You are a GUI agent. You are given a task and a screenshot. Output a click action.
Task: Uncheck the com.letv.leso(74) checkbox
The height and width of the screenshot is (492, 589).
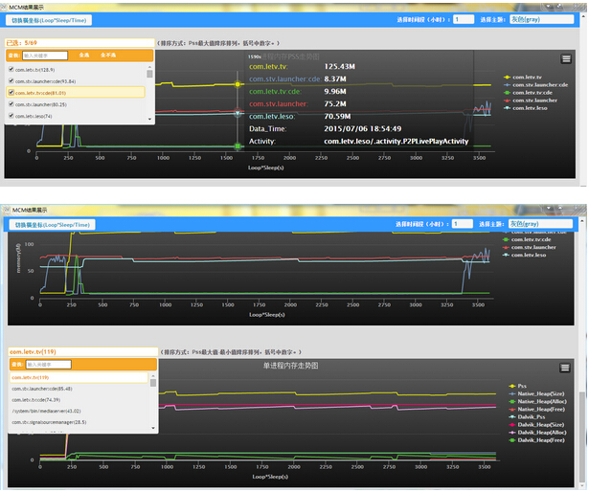[x=11, y=116]
